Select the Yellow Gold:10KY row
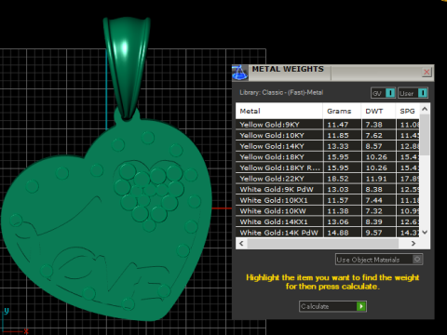The width and height of the screenshot is (447, 335). click(328, 135)
